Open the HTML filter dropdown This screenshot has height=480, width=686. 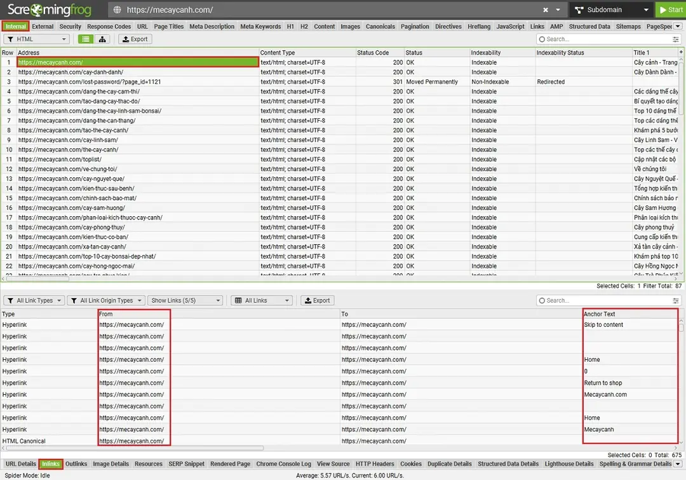pyautogui.click(x=36, y=39)
